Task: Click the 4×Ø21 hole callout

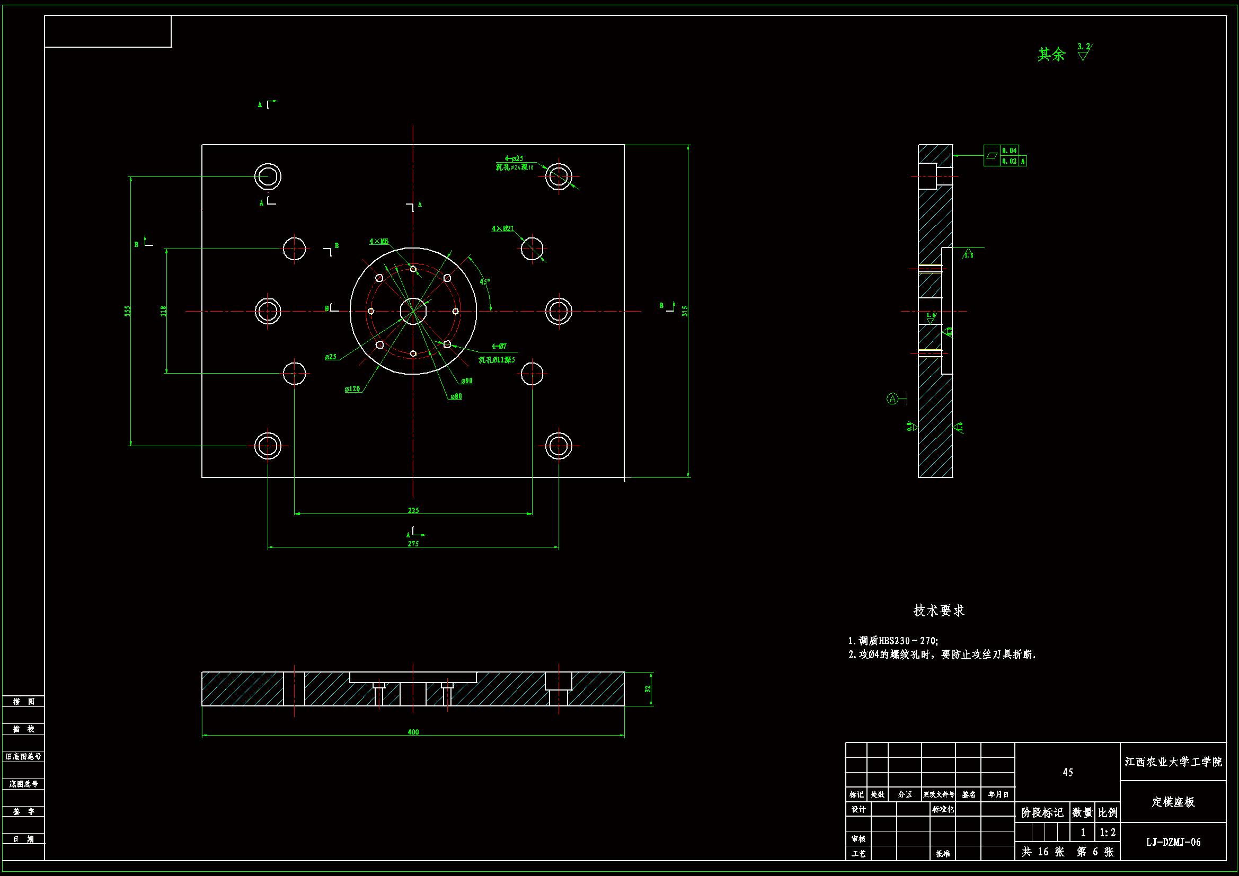Action: coord(502,228)
